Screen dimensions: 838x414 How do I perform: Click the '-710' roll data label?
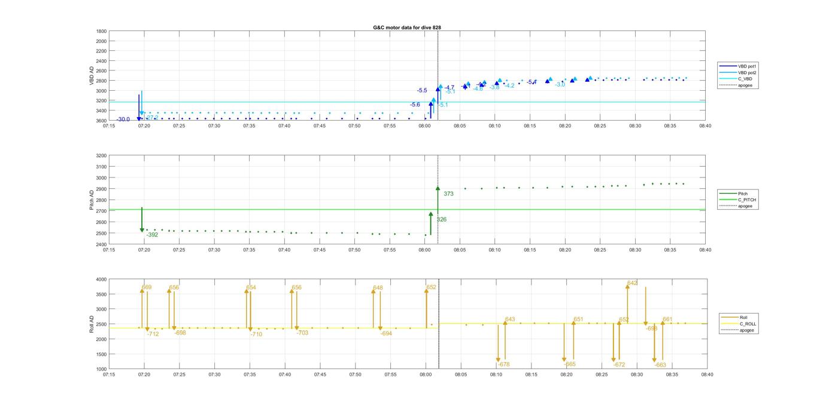pyautogui.click(x=256, y=335)
